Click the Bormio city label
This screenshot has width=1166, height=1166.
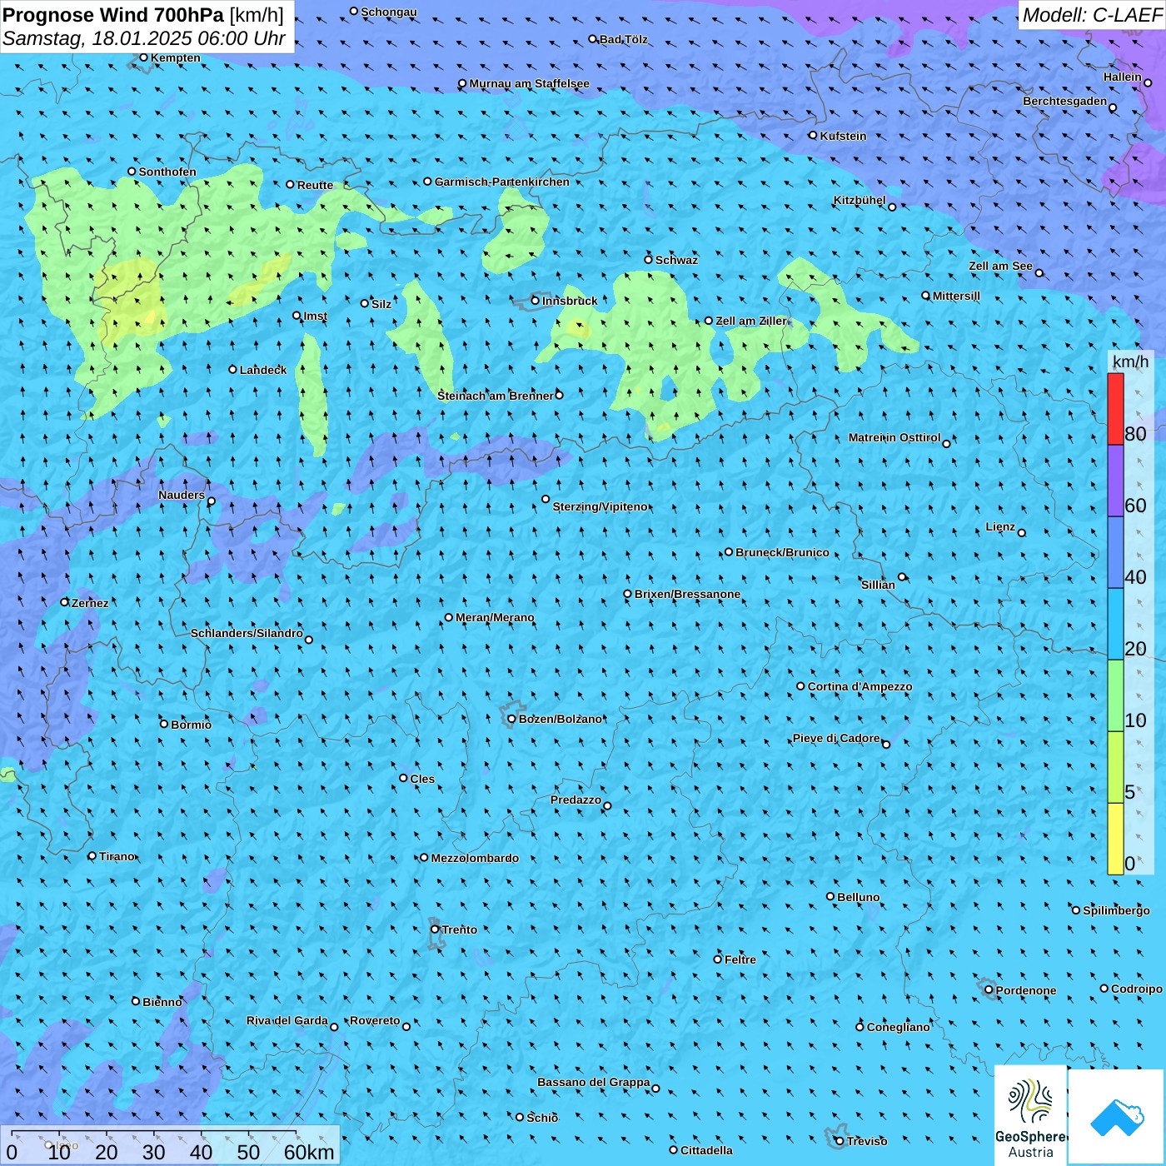click(191, 725)
